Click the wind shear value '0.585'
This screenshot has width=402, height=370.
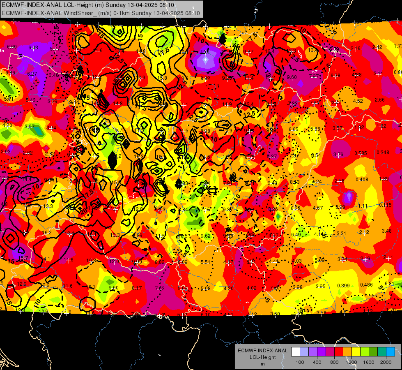[361, 153]
